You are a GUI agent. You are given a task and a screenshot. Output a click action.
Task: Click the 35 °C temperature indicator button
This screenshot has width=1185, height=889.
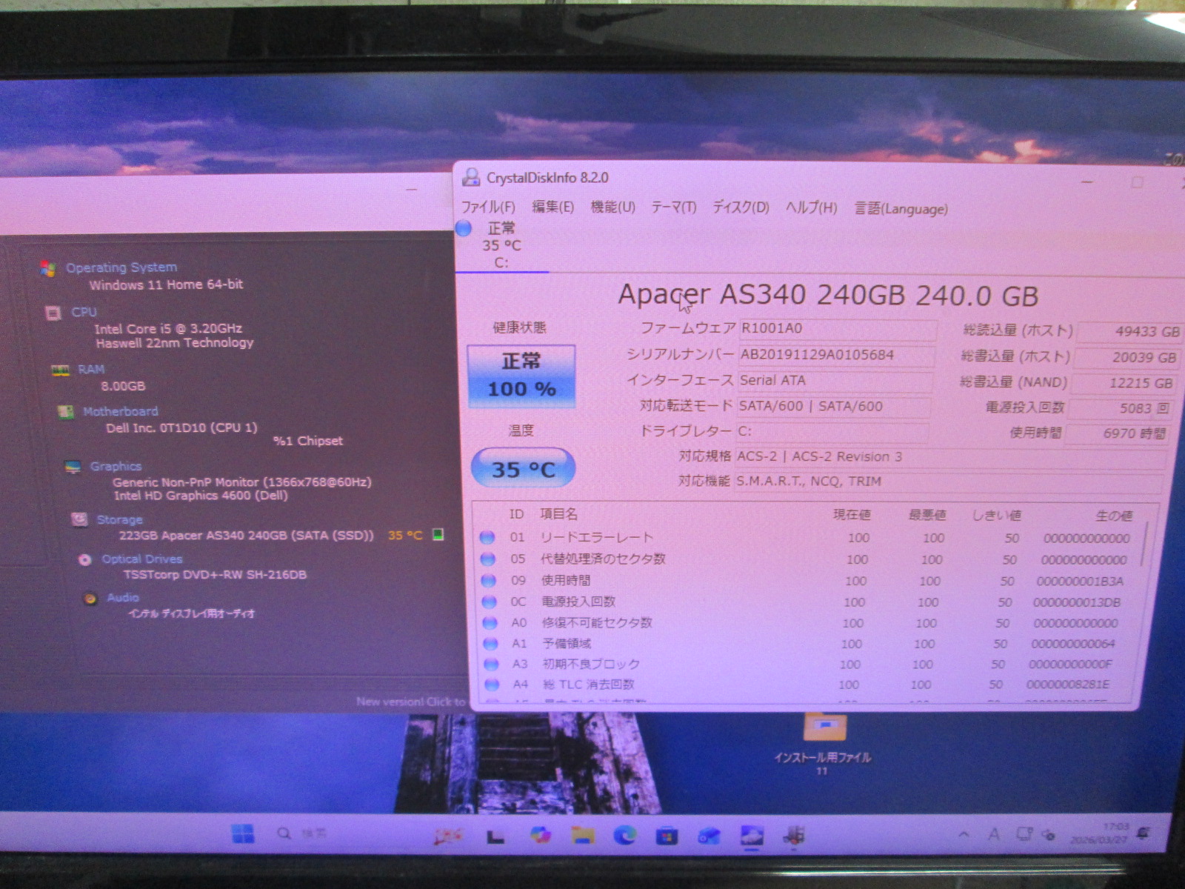[x=523, y=468]
